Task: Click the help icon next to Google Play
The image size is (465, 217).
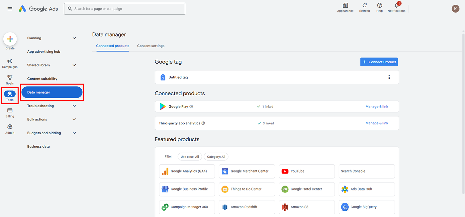Action: pos(191,107)
